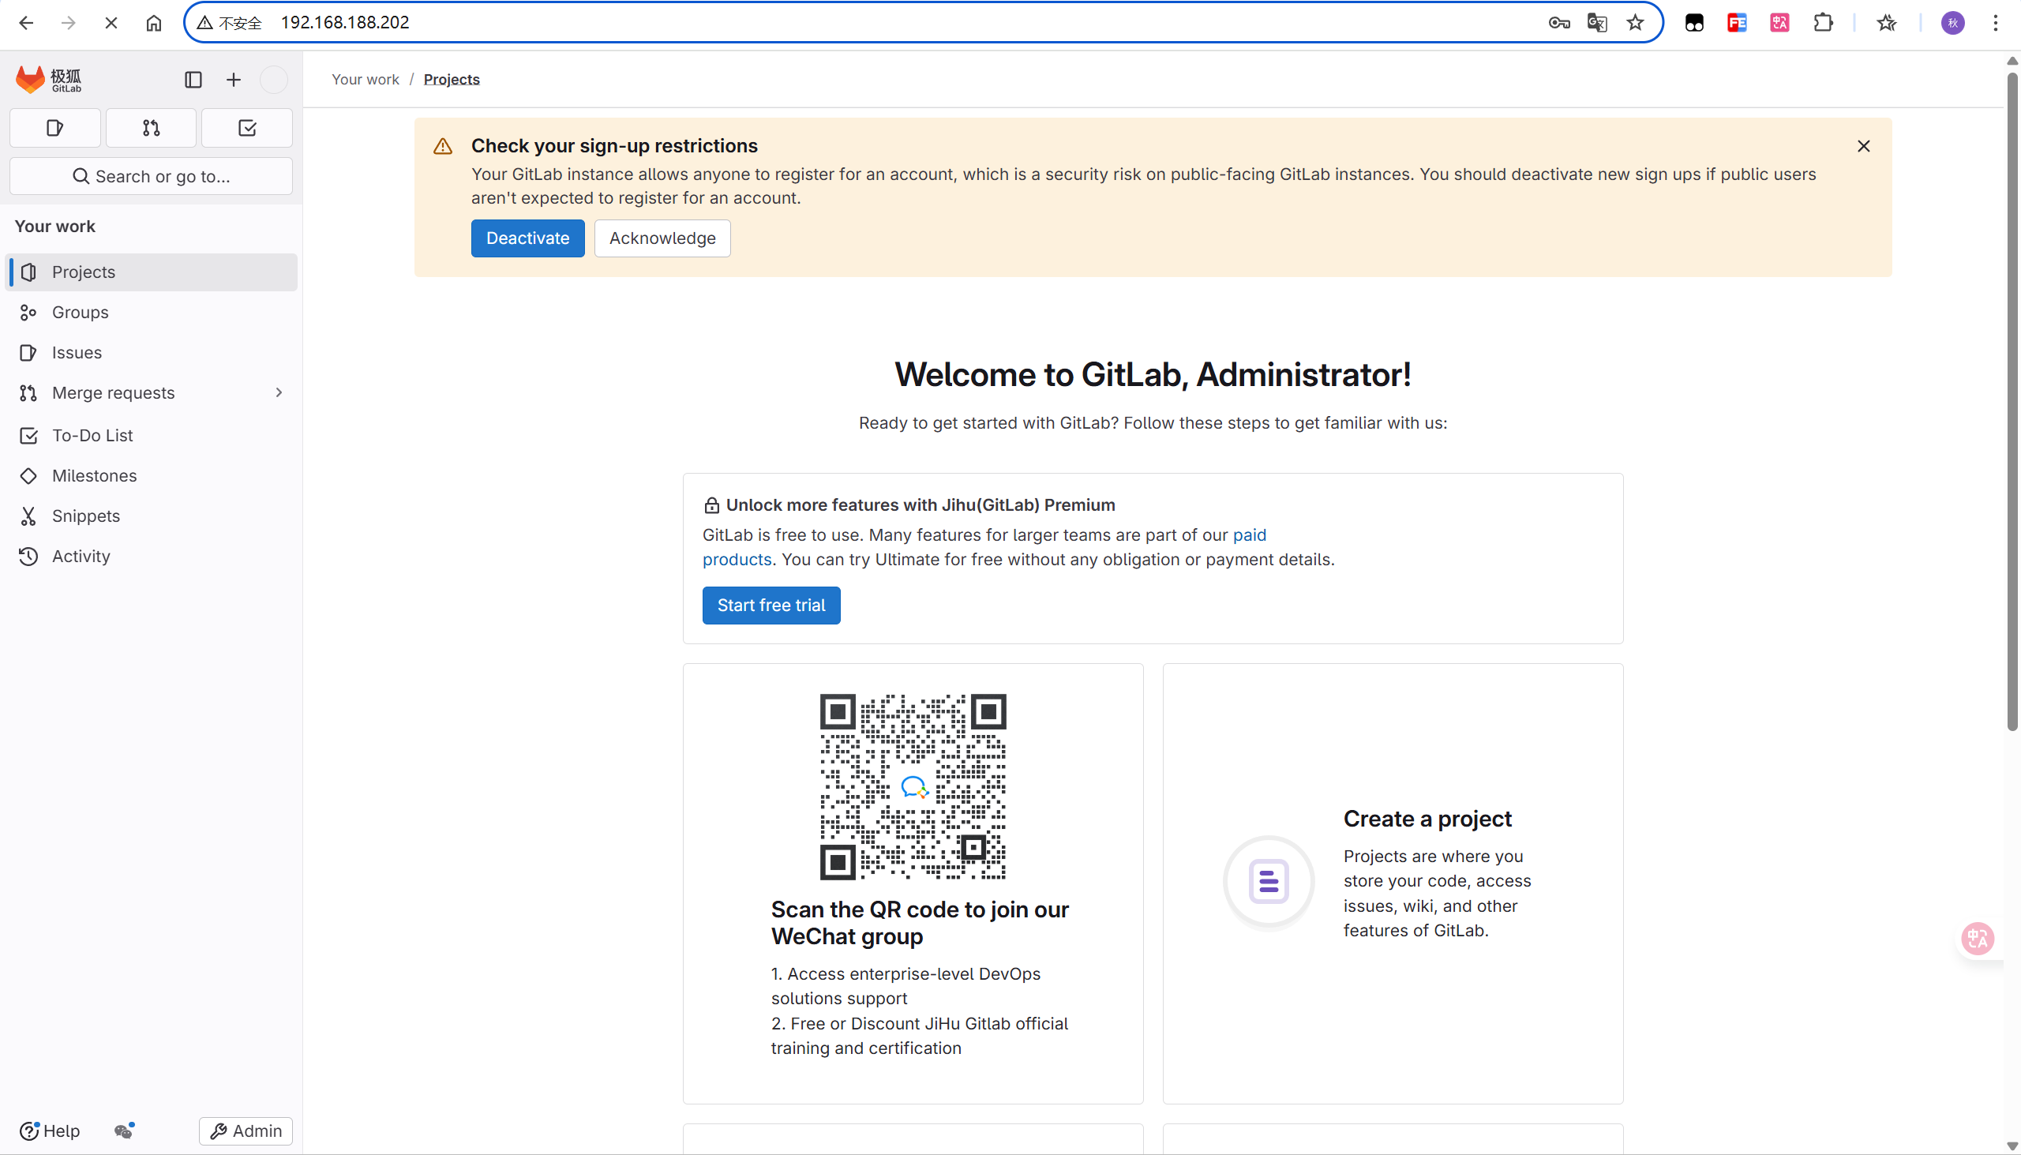Screen dimensions: 2021x1155
Task: Open assigned issues shortcut icon
Action: point(54,128)
